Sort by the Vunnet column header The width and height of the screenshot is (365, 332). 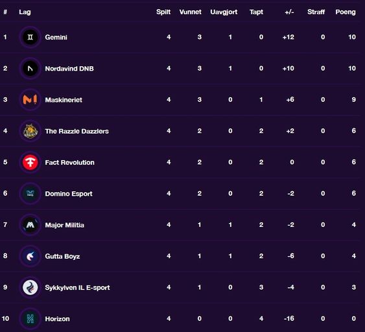point(190,12)
